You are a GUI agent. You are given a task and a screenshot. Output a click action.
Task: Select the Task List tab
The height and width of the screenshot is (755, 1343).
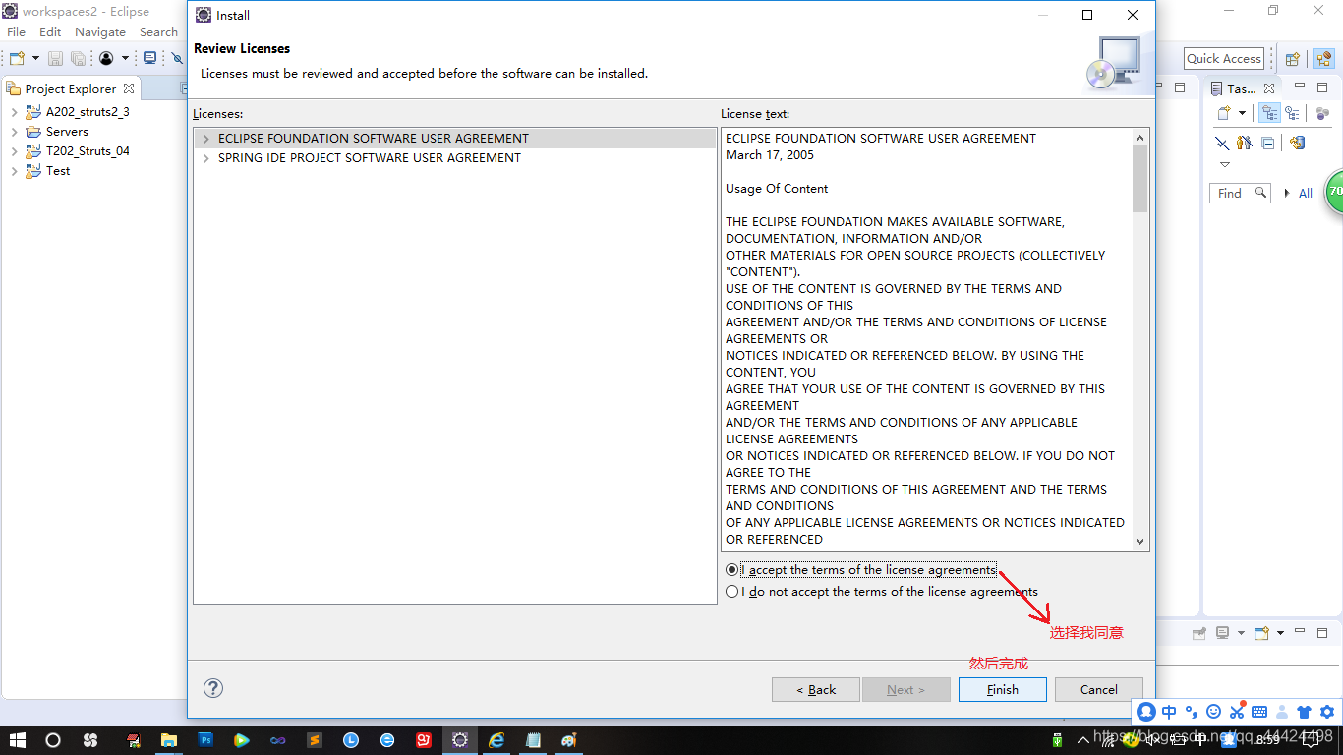pos(1241,88)
